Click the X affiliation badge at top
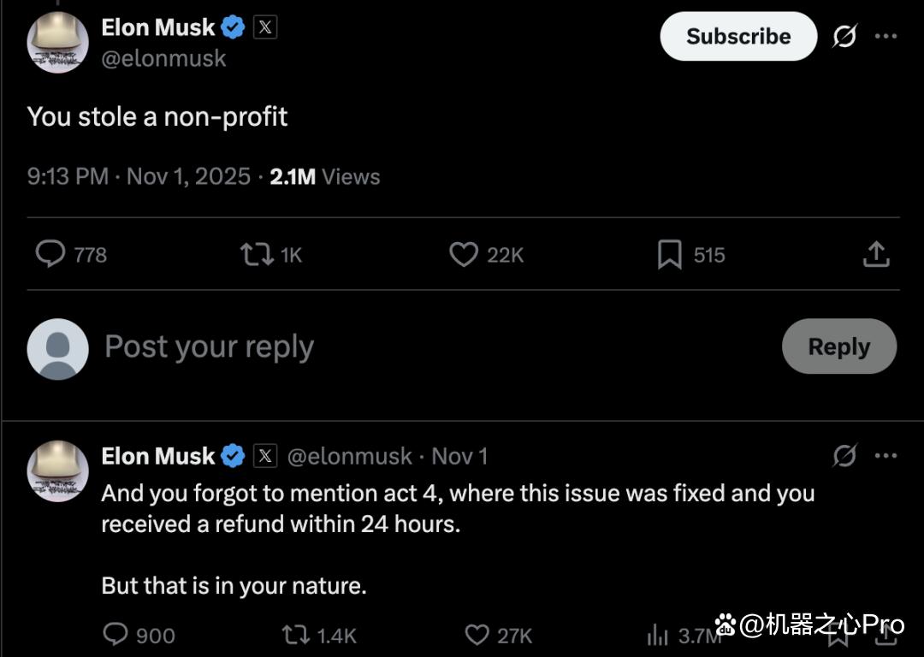Screen dimensions: 924x657 (265, 27)
